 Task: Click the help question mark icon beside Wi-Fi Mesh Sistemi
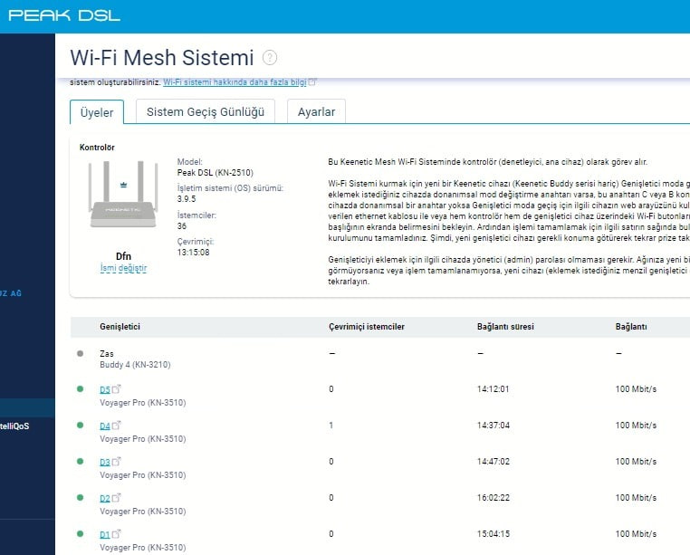click(x=270, y=58)
